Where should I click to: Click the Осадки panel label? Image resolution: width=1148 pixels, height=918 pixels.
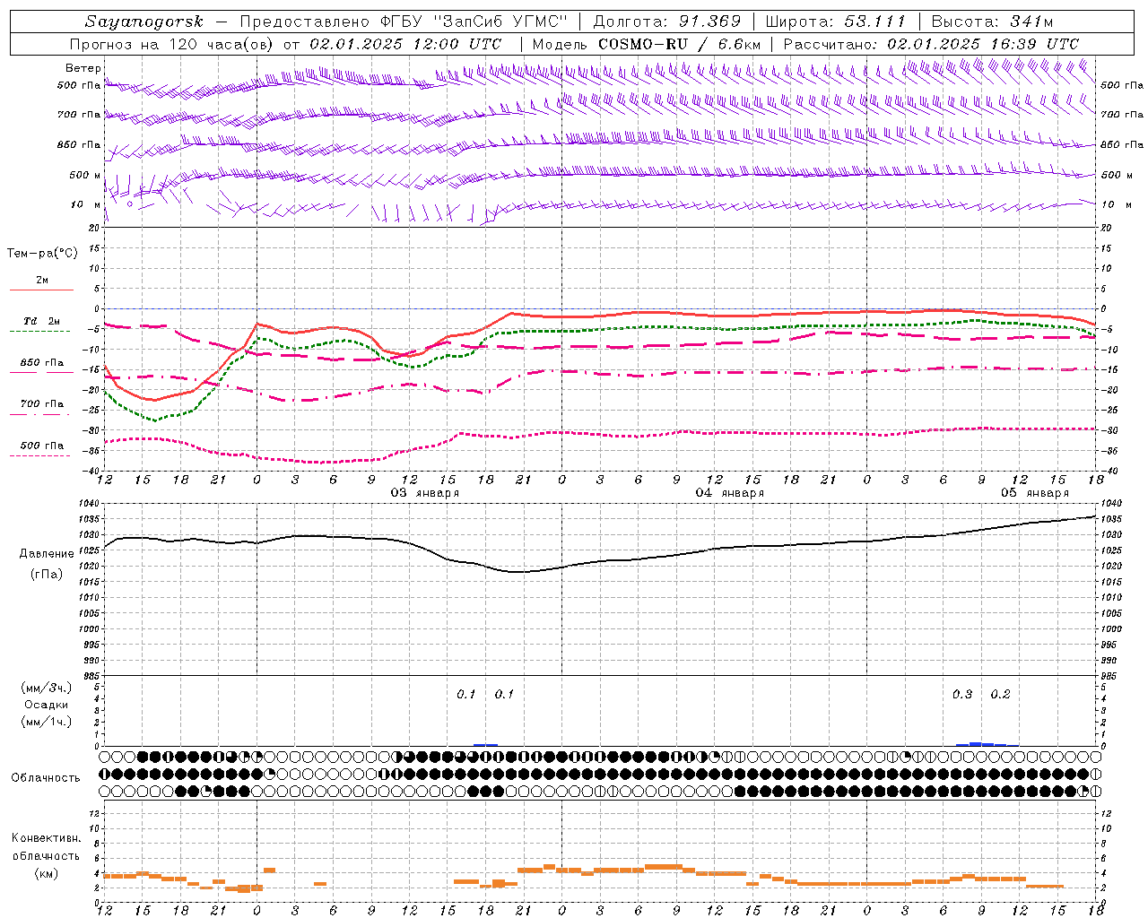(x=47, y=705)
